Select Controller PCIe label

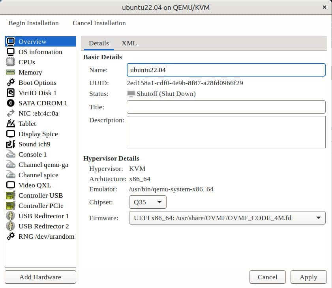pos(41,206)
